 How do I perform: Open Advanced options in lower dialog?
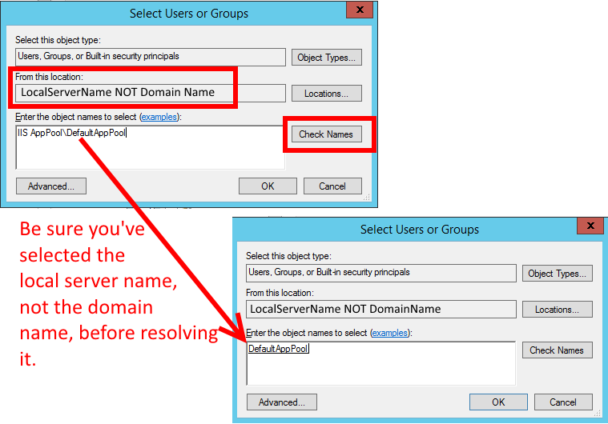click(x=282, y=402)
